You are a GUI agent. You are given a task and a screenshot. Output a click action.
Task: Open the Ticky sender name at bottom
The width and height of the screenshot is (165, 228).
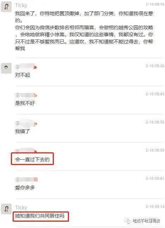tap(21, 208)
